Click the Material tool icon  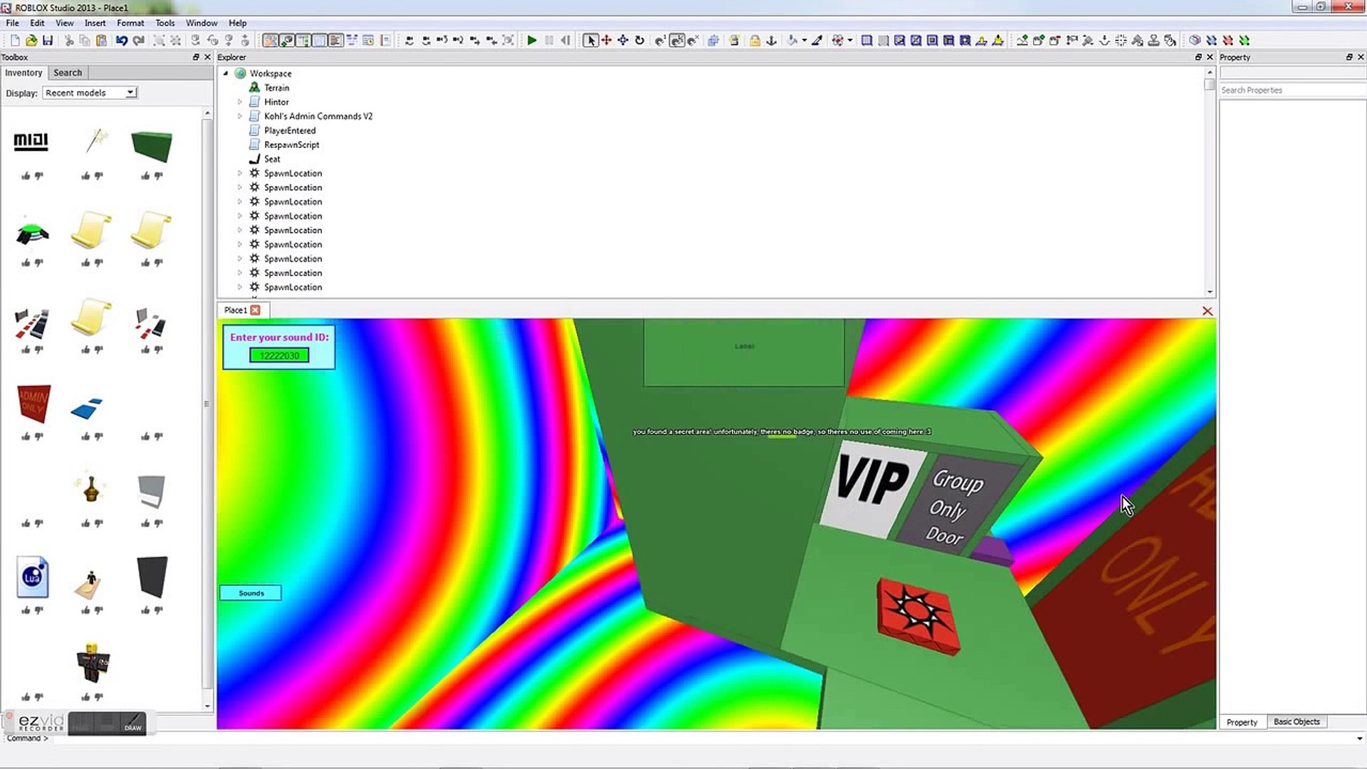pyautogui.click(x=837, y=41)
